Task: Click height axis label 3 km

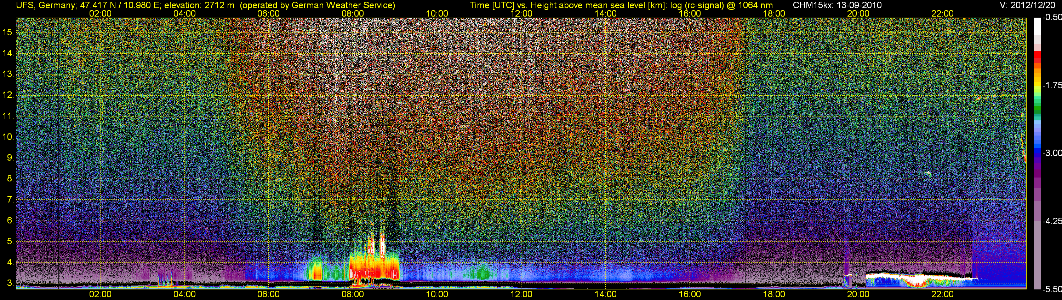Action: [10, 283]
